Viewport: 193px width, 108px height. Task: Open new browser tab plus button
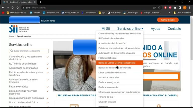pyautogui.click(x=40, y=2)
